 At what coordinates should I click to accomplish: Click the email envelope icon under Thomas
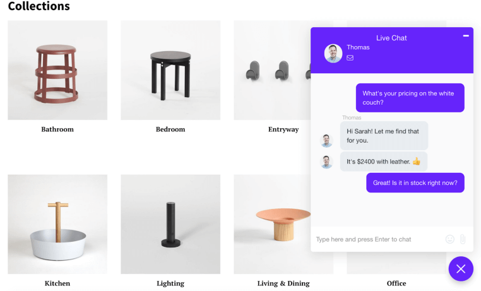tap(350, 57)
